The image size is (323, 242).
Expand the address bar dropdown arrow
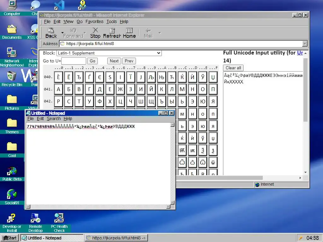(305, 43)
